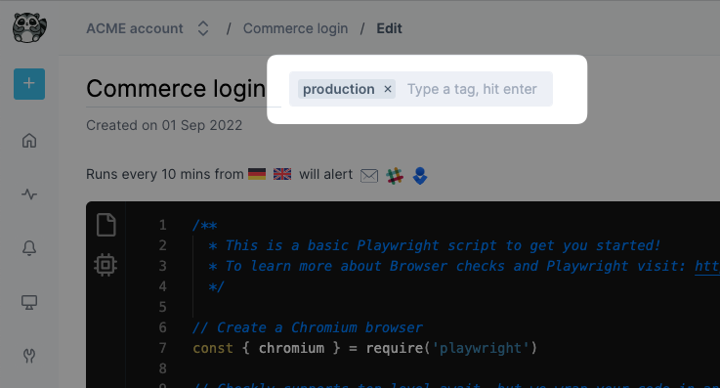
Task: Remove the production tag
Action: (388, 89)
